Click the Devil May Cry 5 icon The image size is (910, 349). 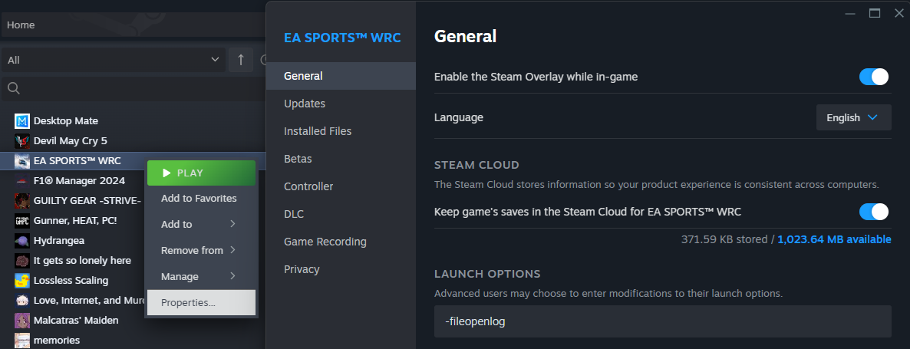[x=22, y=141]
